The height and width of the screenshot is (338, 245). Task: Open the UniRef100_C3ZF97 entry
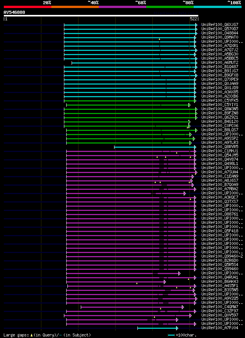coord(220,310)
